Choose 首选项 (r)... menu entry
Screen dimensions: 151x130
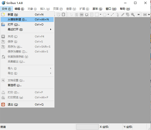click(x=27, y=85)
